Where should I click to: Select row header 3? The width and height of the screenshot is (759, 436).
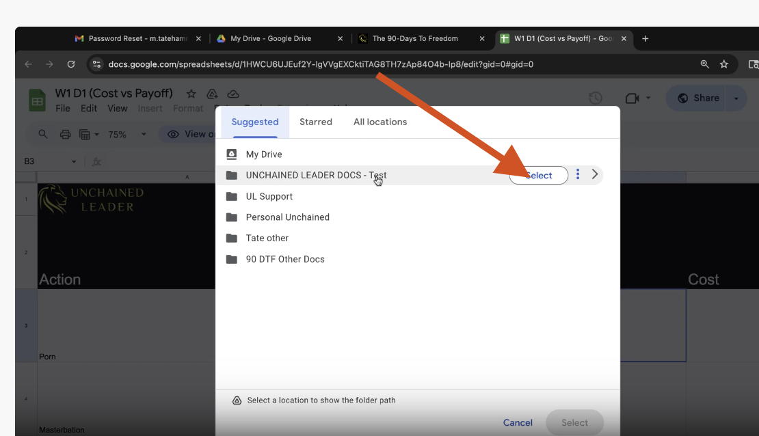(26, 325)
